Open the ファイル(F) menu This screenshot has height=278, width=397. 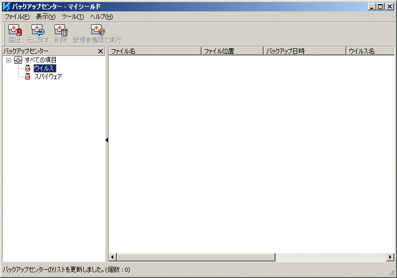tap(17, 17)
